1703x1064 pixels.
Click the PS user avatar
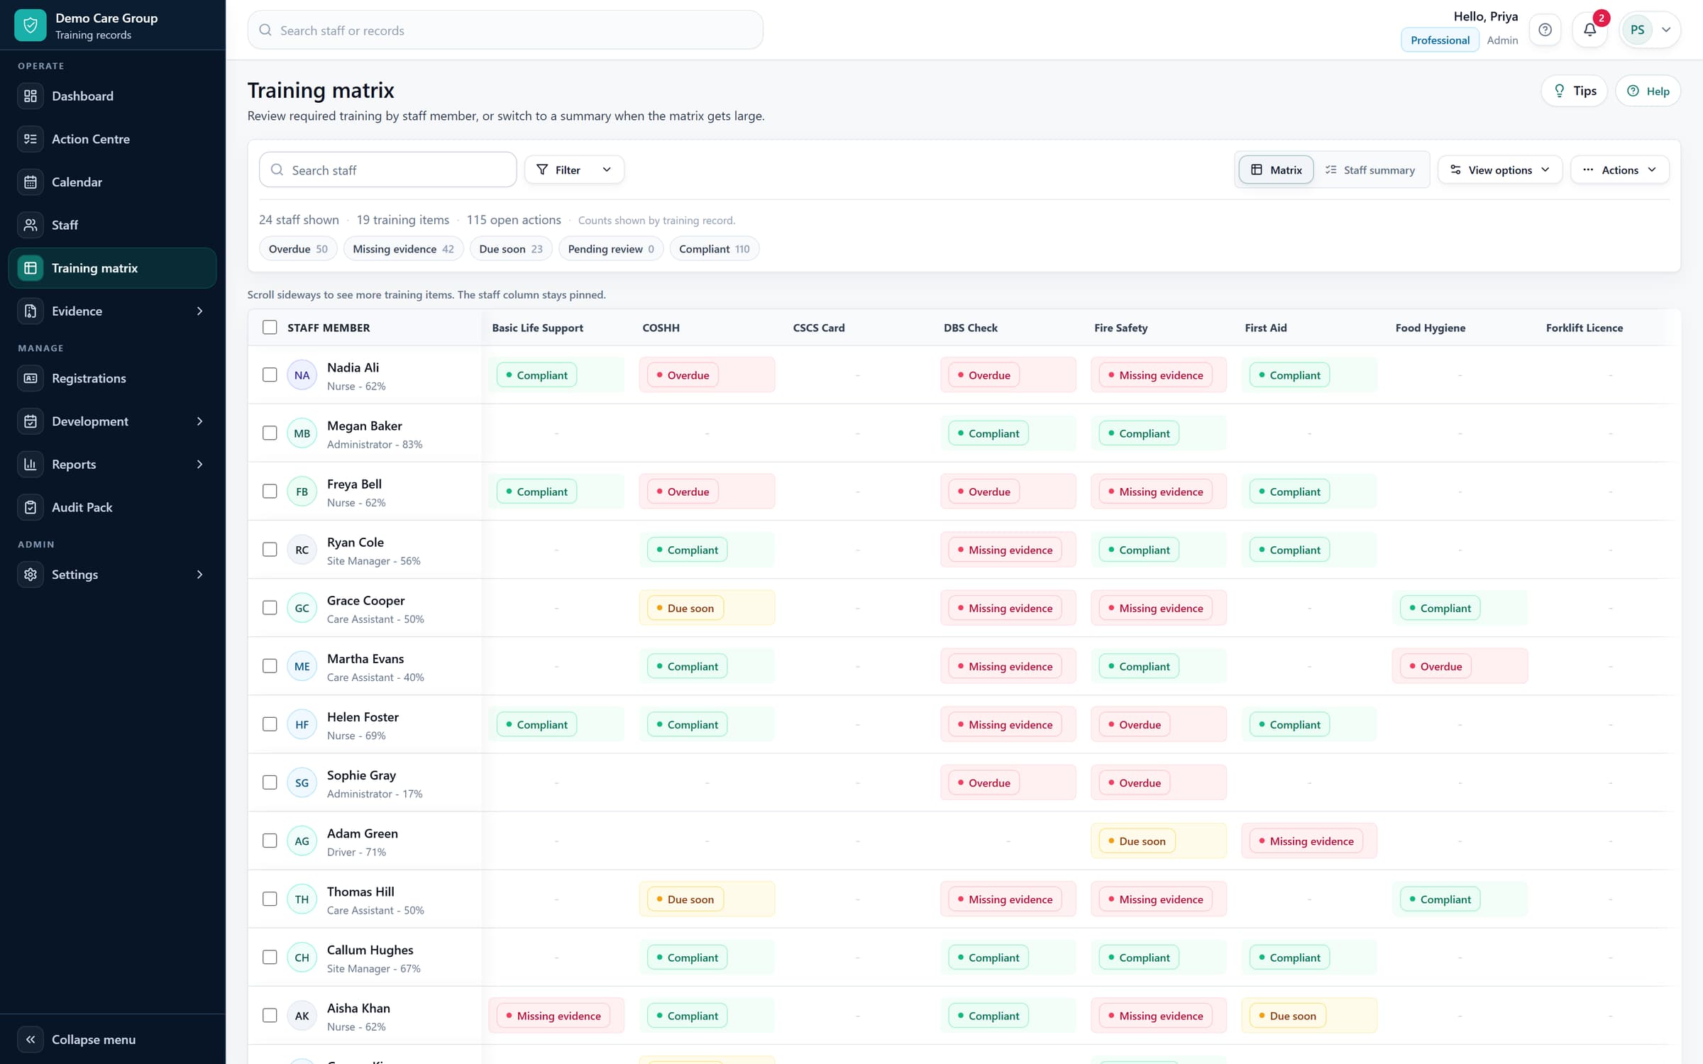1637,30
